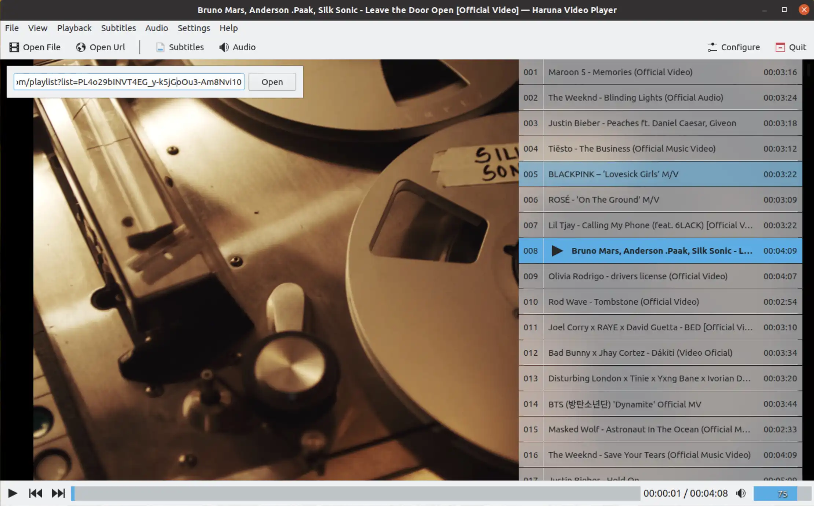Select Maroon 5 - Memories track
Viewport: 814px width, 506px height.
point(660,72)
